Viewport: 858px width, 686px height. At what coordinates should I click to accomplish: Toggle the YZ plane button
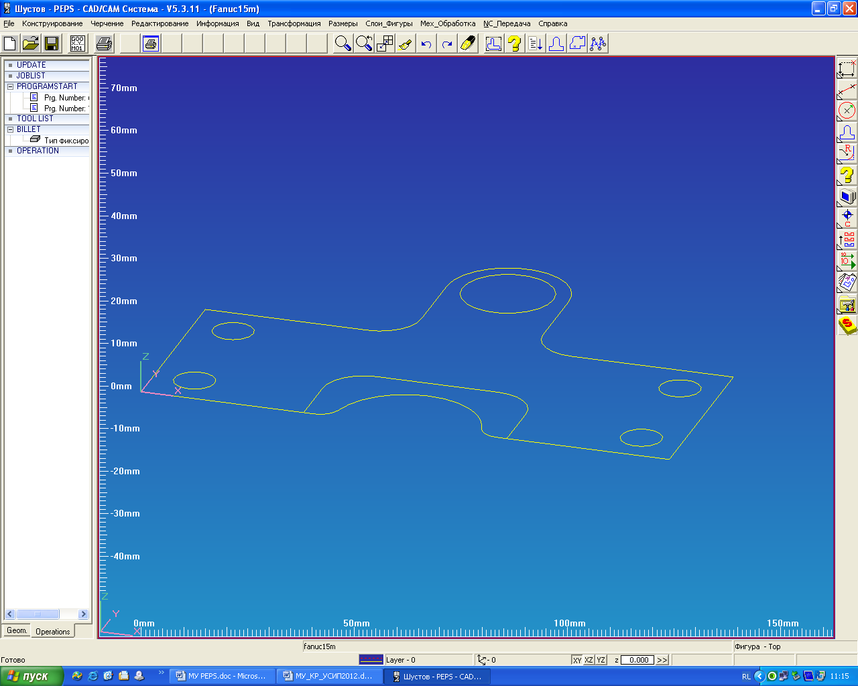[601, 660]
